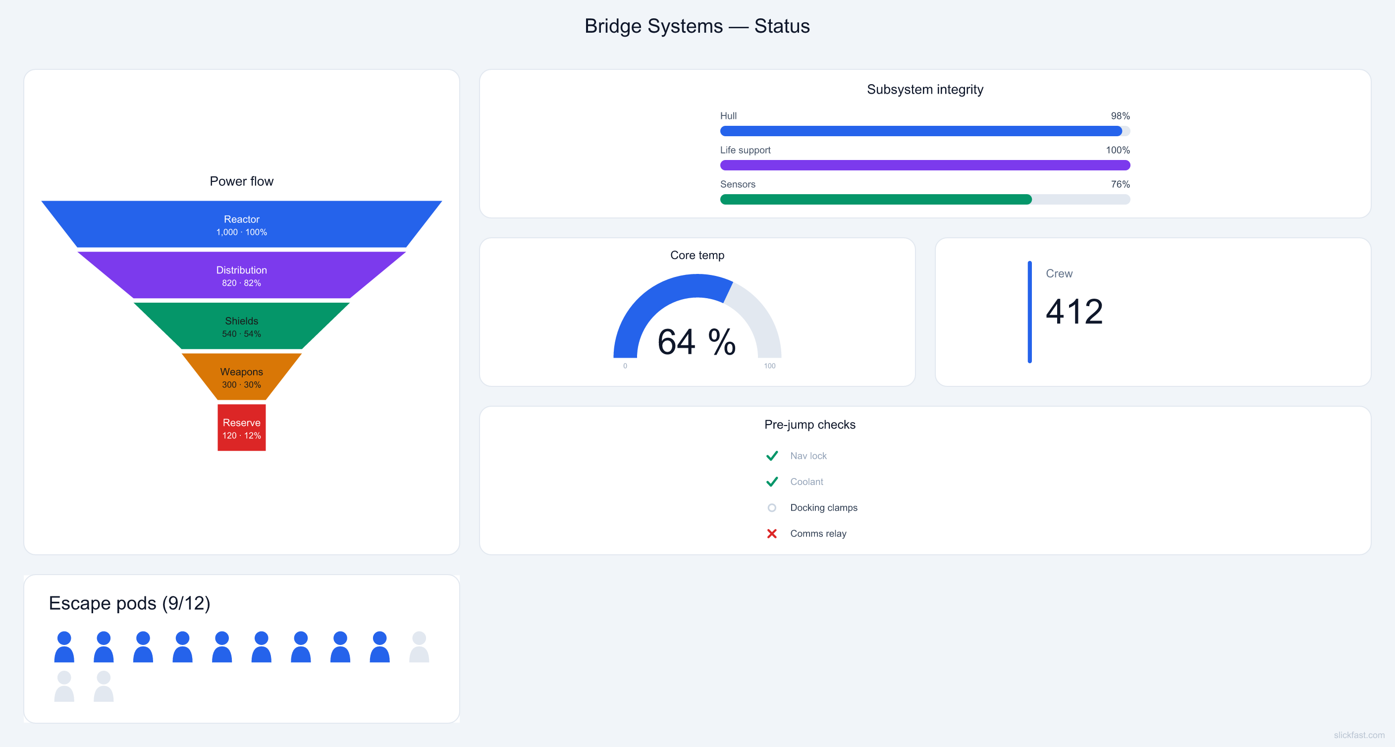Image resolution: width=1395 pixels, height=747 pixels.
Task: Click the green check icon beside Coolant
Action: [772, 481]
